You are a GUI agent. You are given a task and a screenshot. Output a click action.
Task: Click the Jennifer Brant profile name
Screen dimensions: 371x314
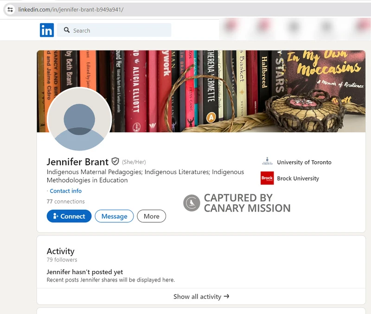77,162
